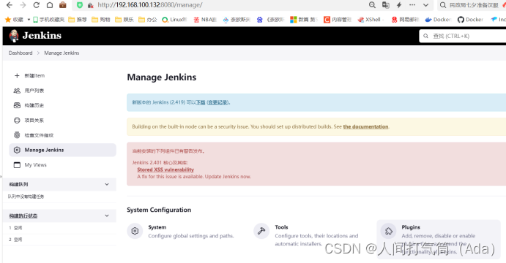506x263 pixels.
Task: Click the browser home icon
Action: [50, 5]
